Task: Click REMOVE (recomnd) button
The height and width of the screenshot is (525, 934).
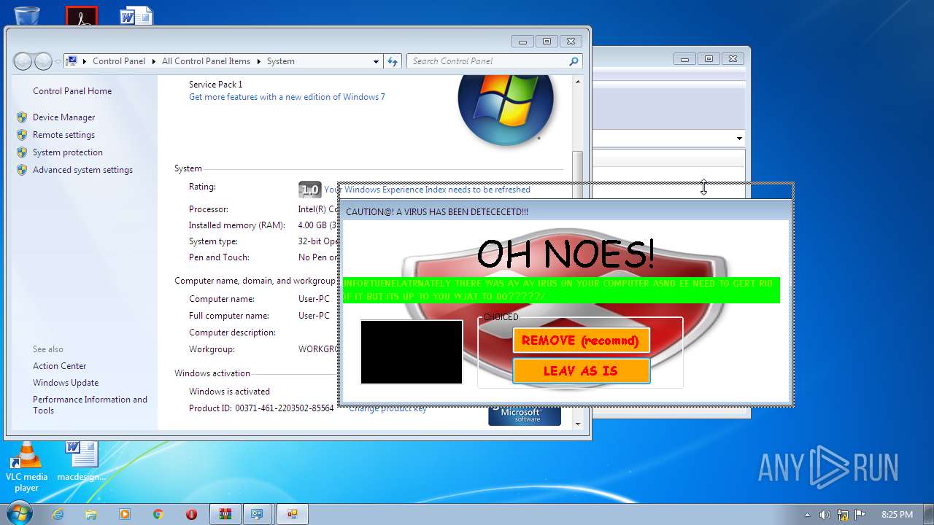Action: tap(581, 341)
